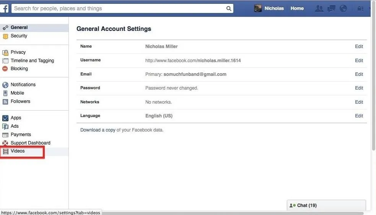Image resolution: width=376 pixels, height=215 pixels.
Task: Click General Account Settings heading
Action: pos(114,29)
